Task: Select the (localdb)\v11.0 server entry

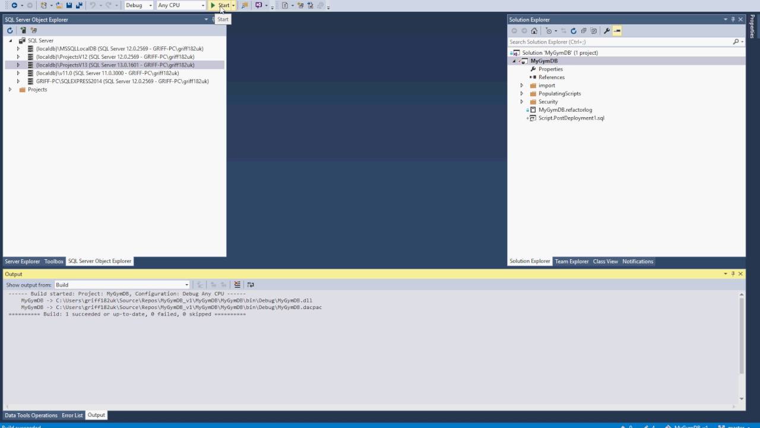Action: click(107, 73)
